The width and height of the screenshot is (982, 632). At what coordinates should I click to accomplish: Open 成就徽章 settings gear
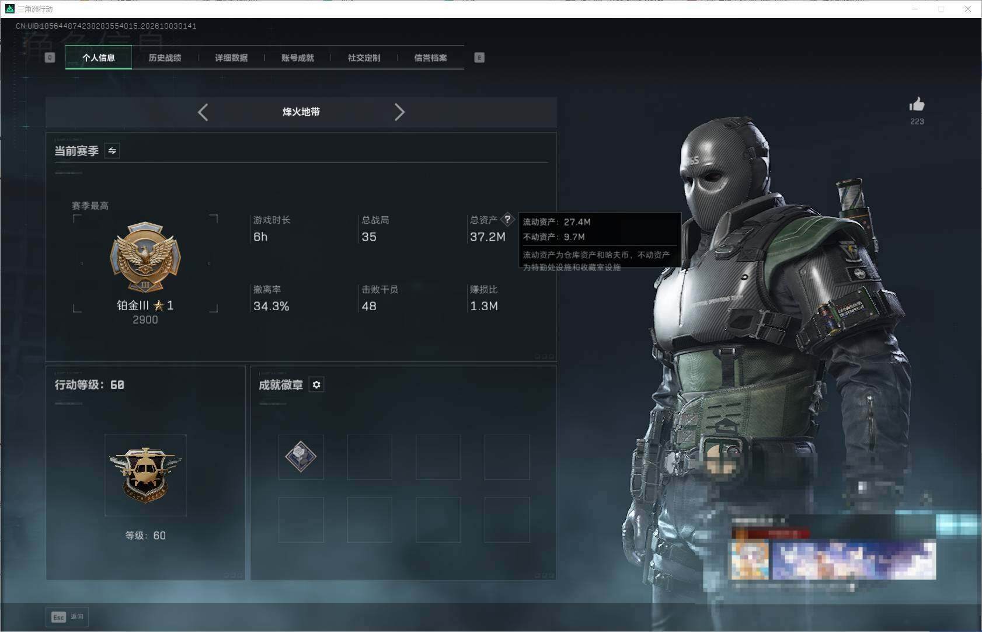pyautogui.click(x=316, y=384)
